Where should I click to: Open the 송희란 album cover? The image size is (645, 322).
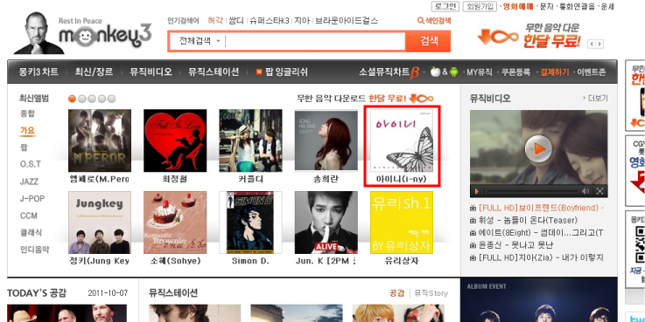[326, 140]
